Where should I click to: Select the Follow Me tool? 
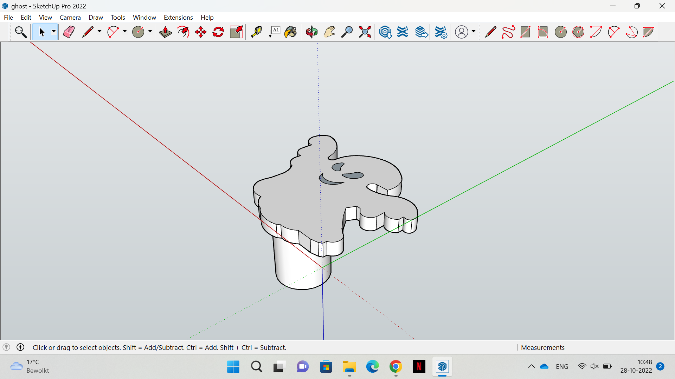[183, 32]
